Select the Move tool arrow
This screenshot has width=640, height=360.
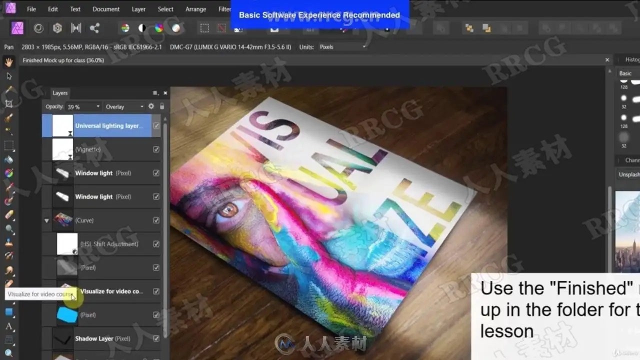[x=8, y=76]
